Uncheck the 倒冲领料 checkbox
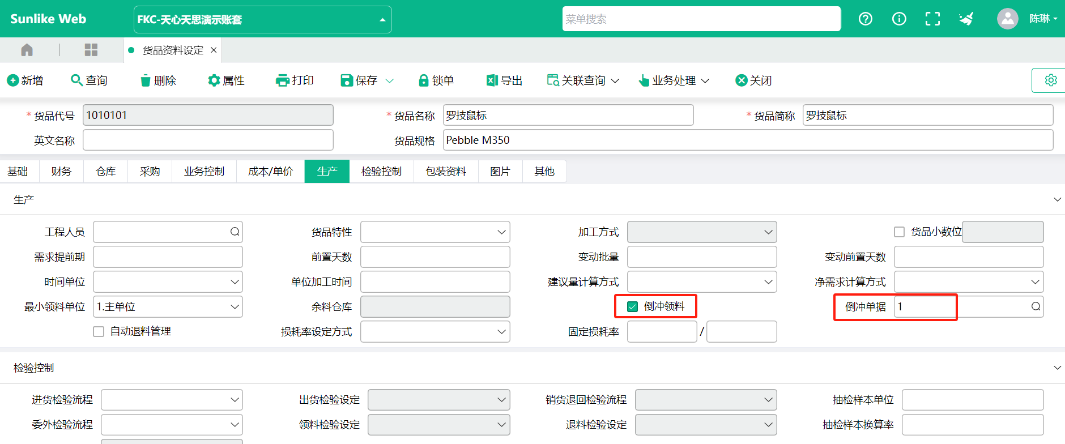1065x444 pixels. tap(633, 306)
